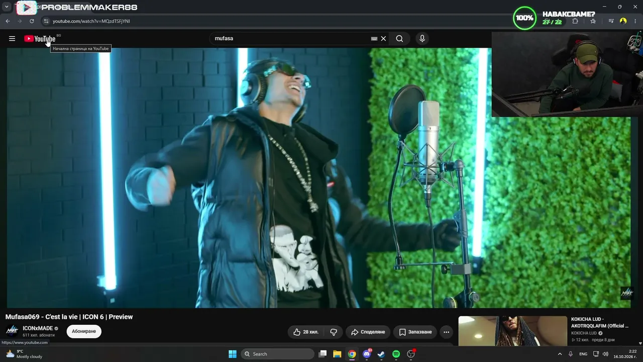Open Chrome extensions puzzle icon
Image resolution: width=643 pixels, height=362 pixels.
[x=575, y=21]
